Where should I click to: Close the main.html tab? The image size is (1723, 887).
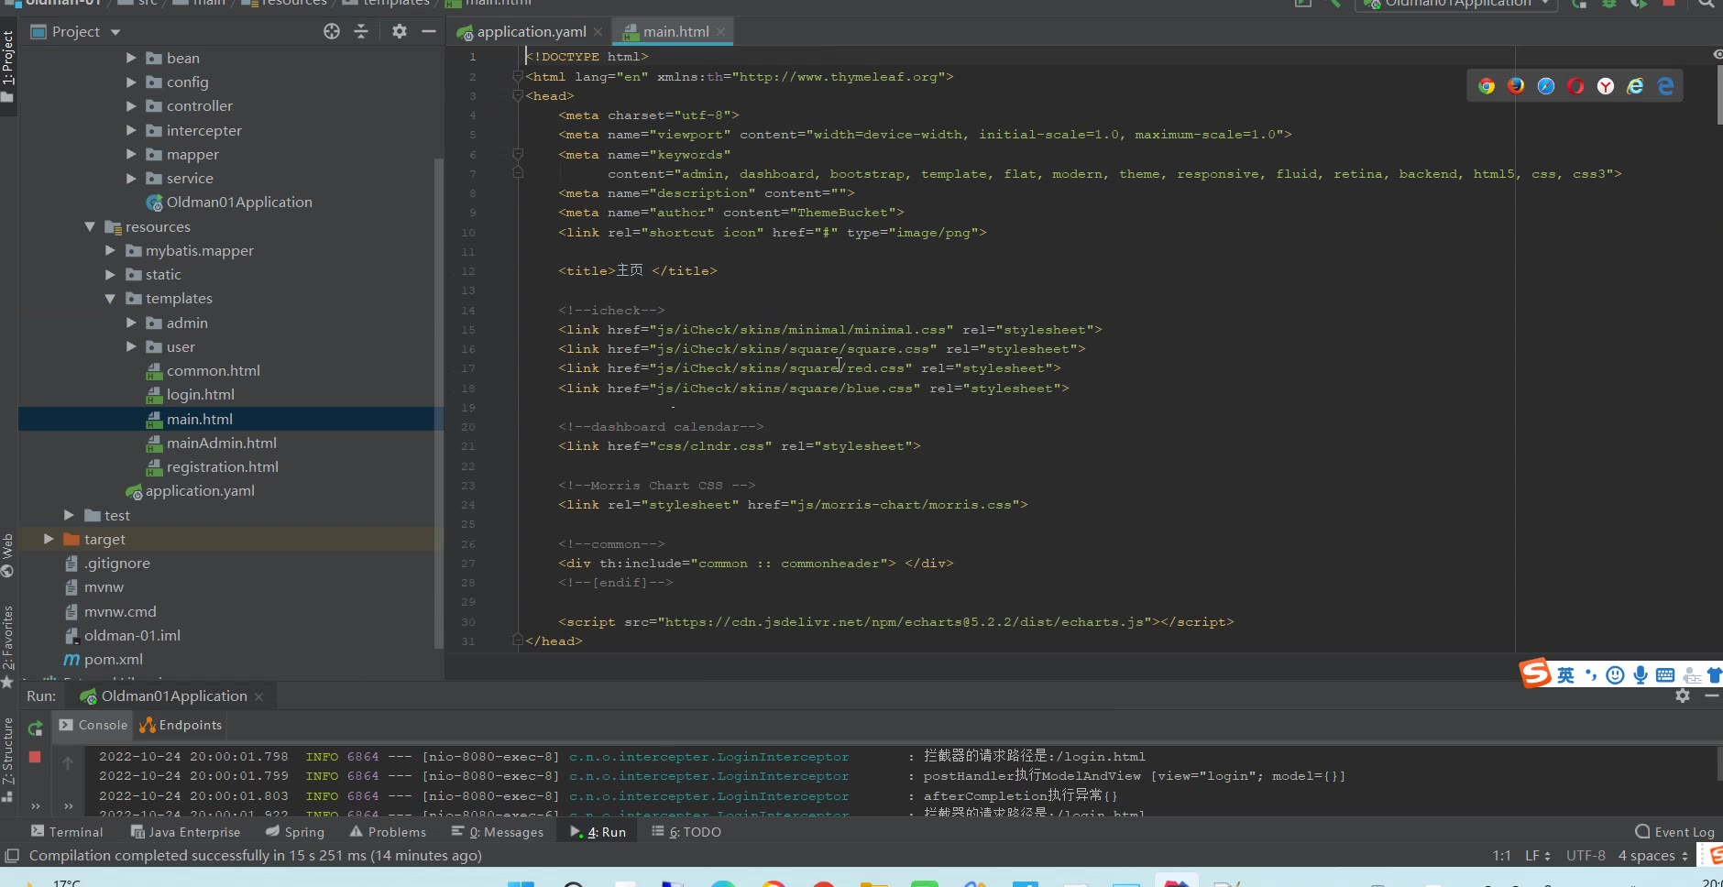721,31
